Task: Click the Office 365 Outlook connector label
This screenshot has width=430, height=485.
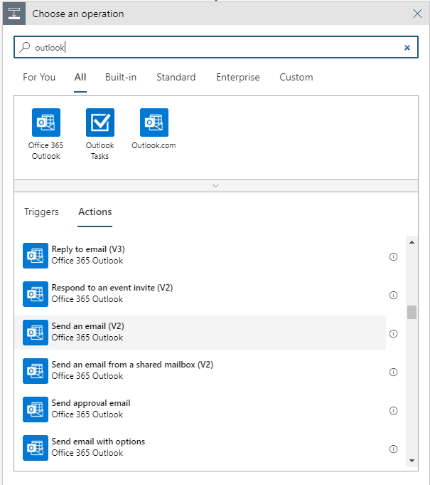Action: pos(46,151)
